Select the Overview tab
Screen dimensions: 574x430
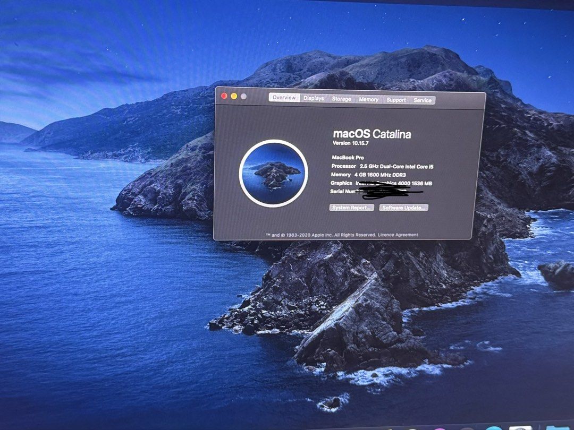[284, 97]
